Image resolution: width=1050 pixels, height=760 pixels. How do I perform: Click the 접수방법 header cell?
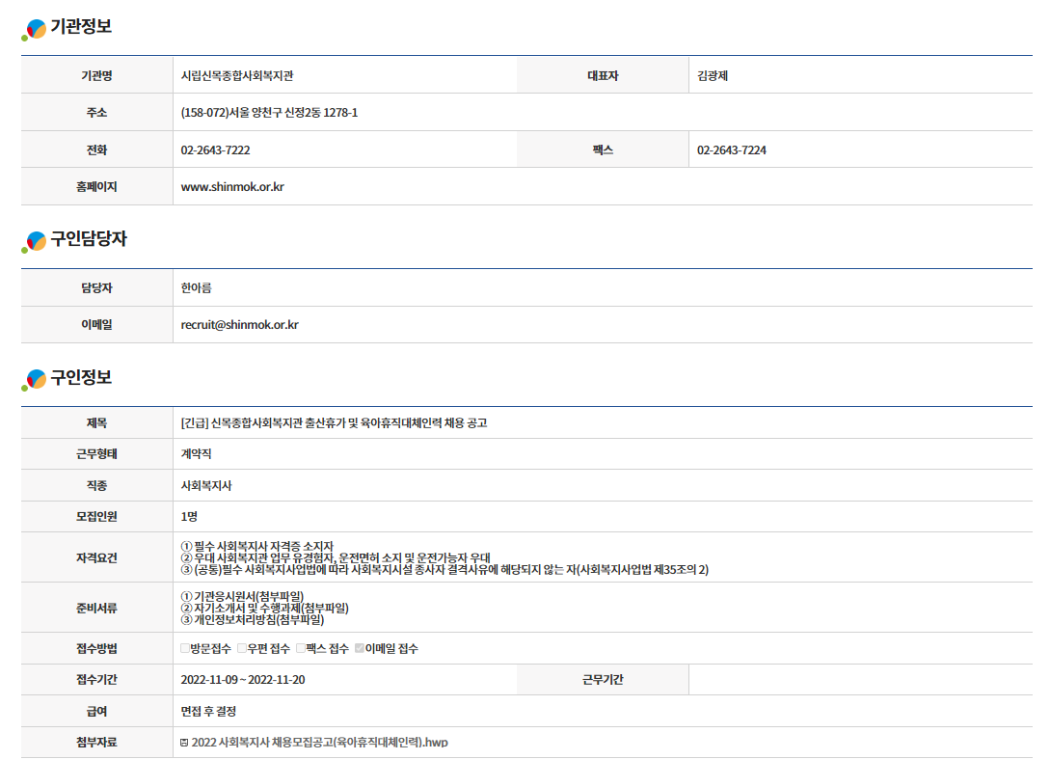click(x=97, y=648)
